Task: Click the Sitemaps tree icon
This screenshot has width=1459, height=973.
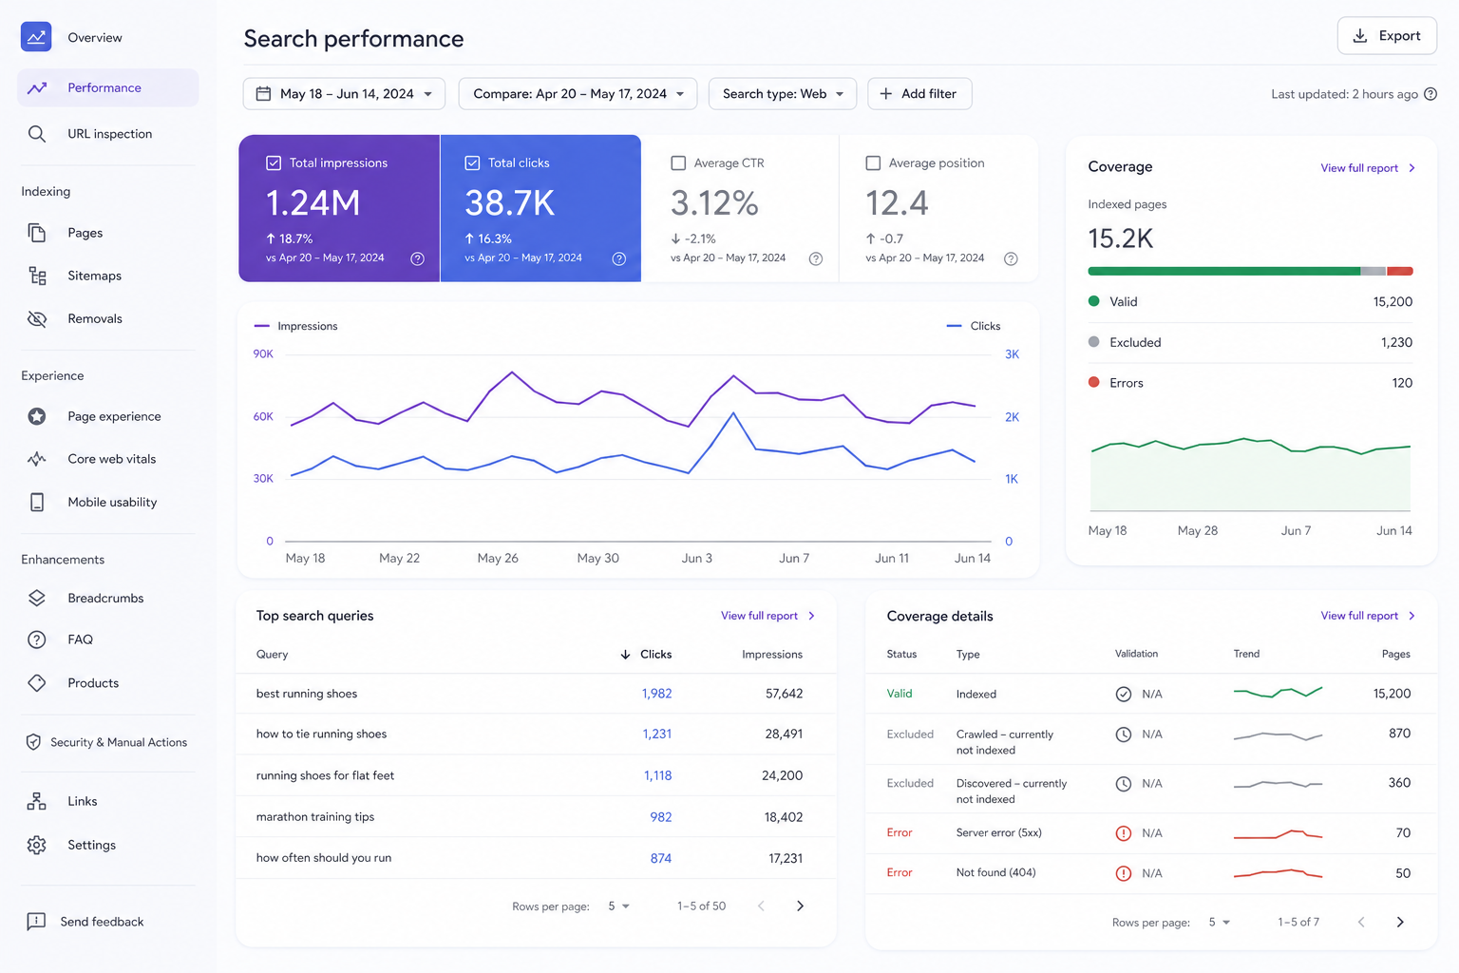Action: 37,276
